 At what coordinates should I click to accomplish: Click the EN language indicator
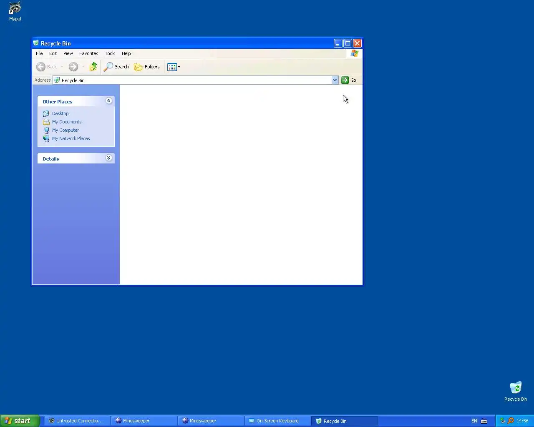pyautogui.click(x=474, y=421)
